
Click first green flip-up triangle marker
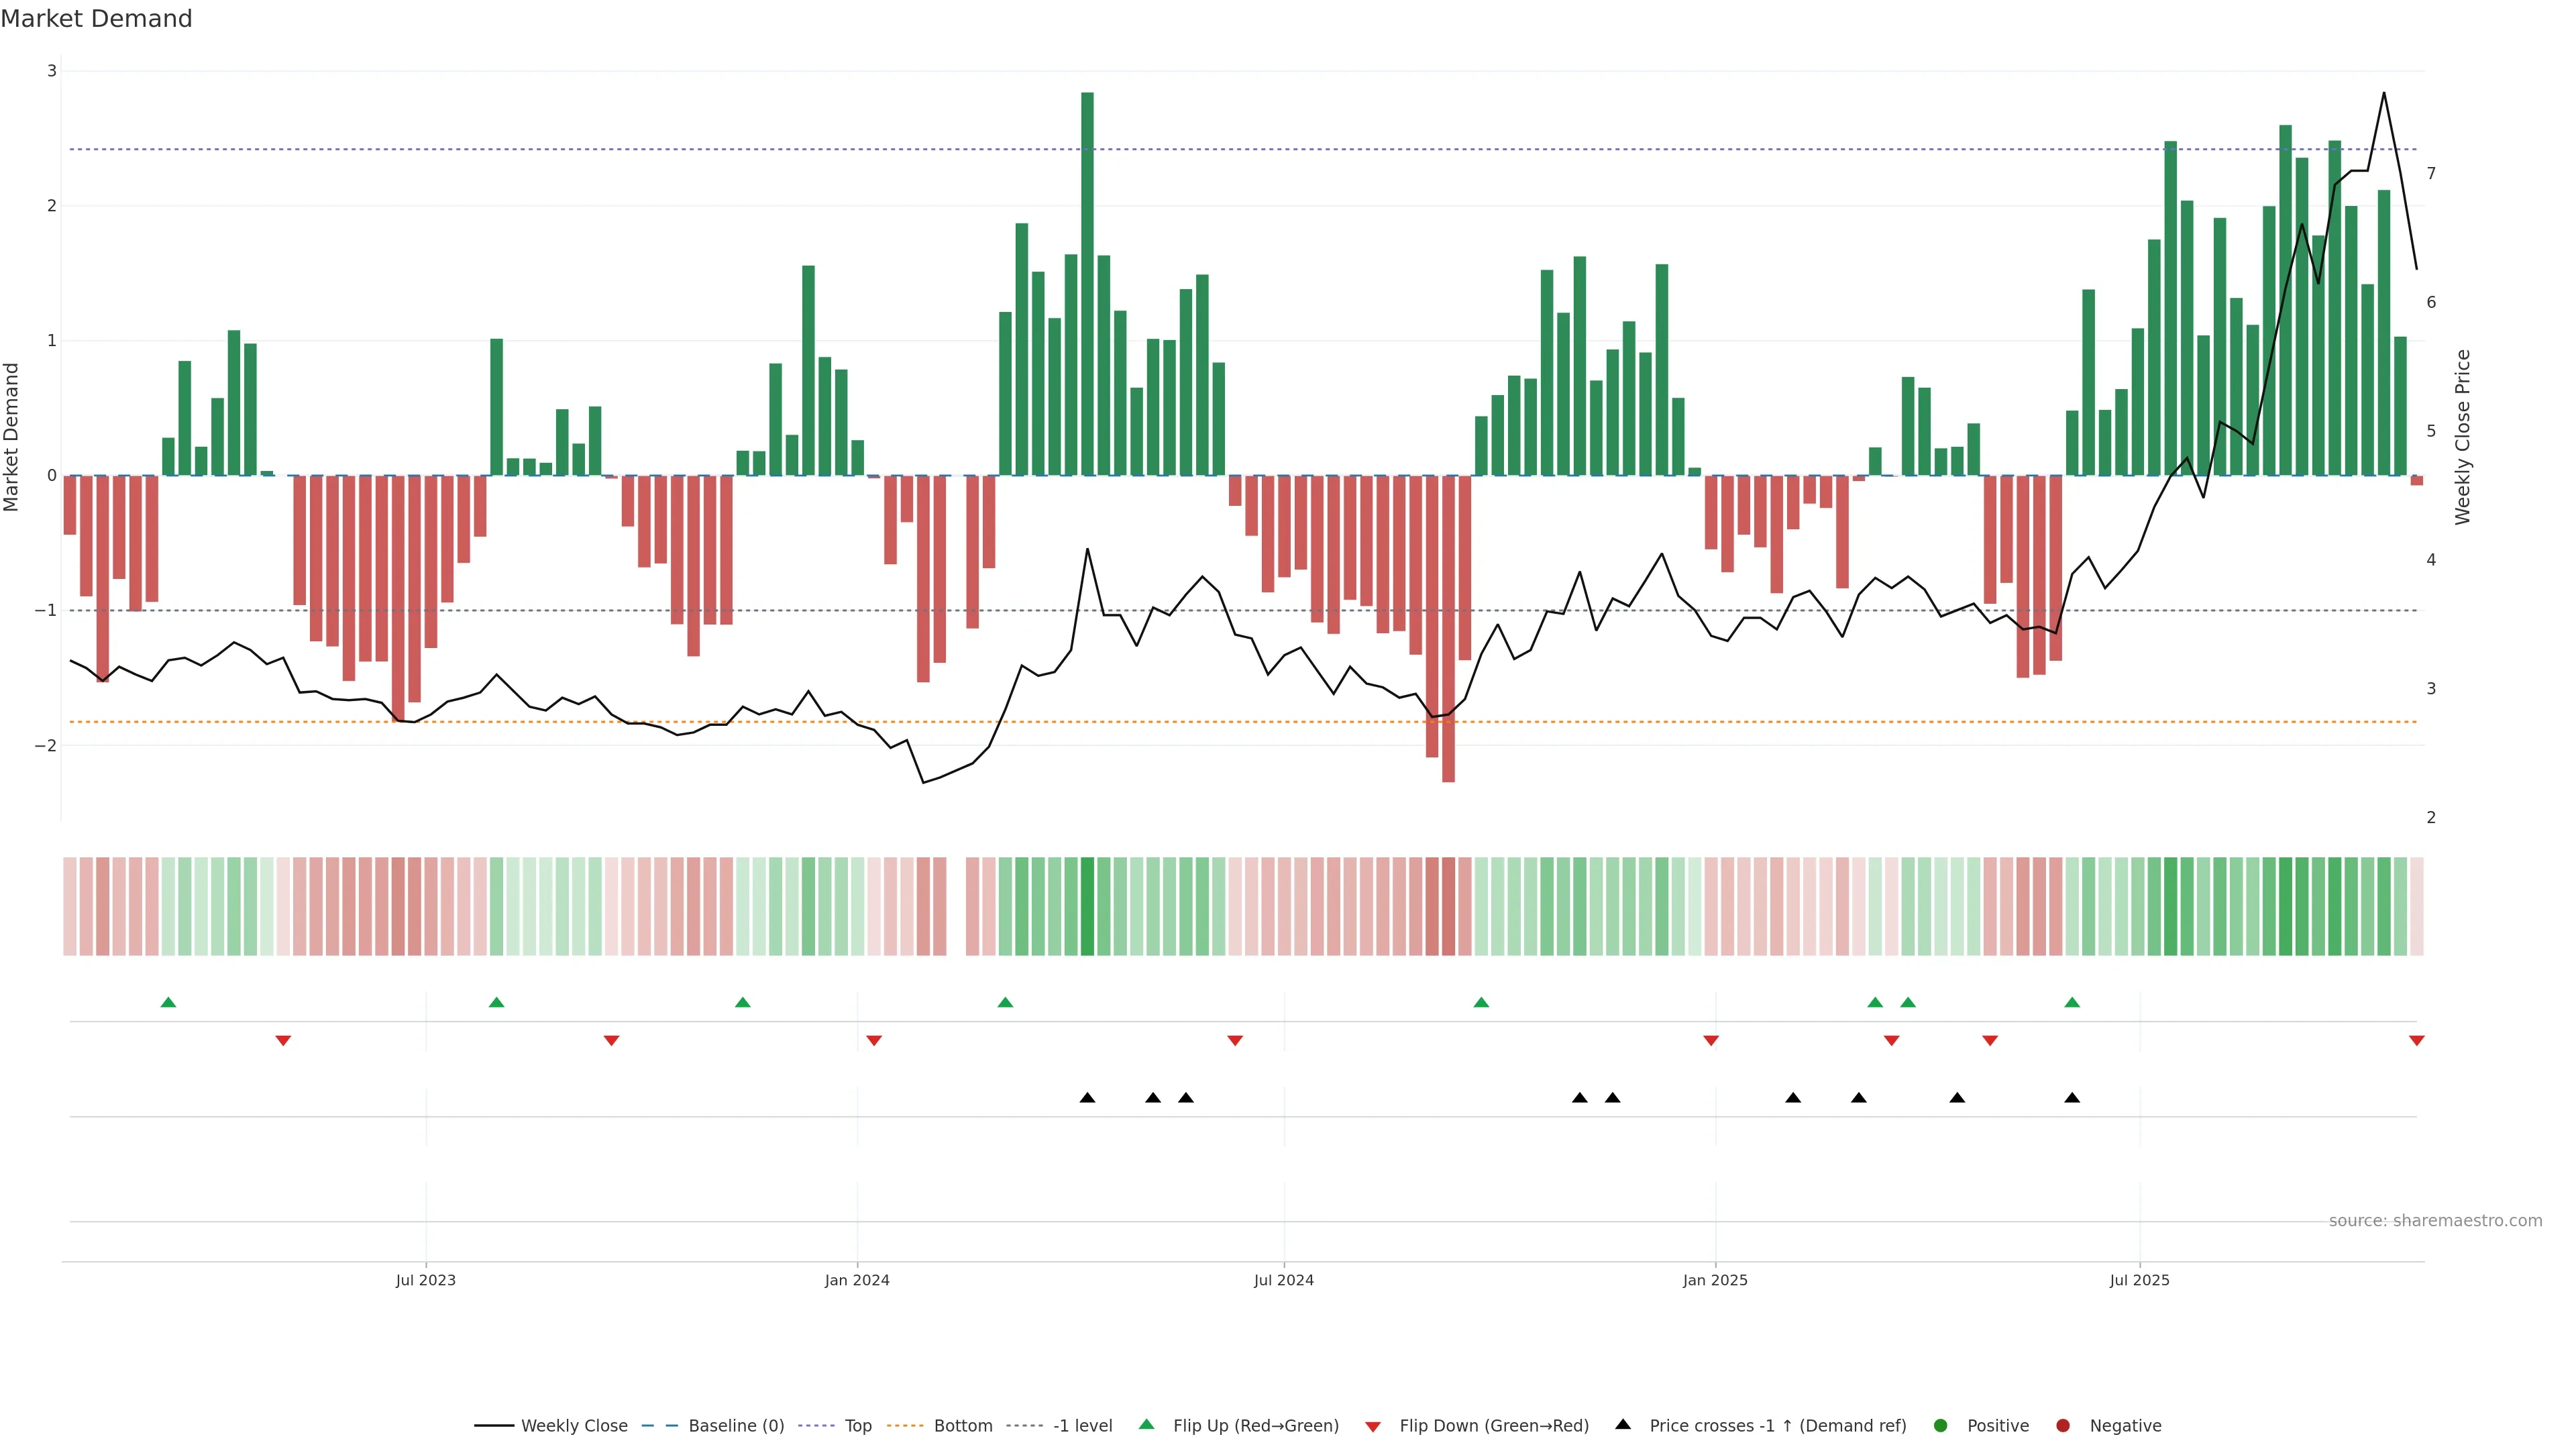click(168, 1002)
